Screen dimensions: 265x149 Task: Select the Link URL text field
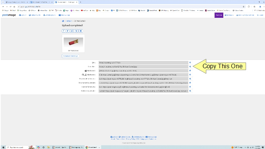click(x=143, y=63)
